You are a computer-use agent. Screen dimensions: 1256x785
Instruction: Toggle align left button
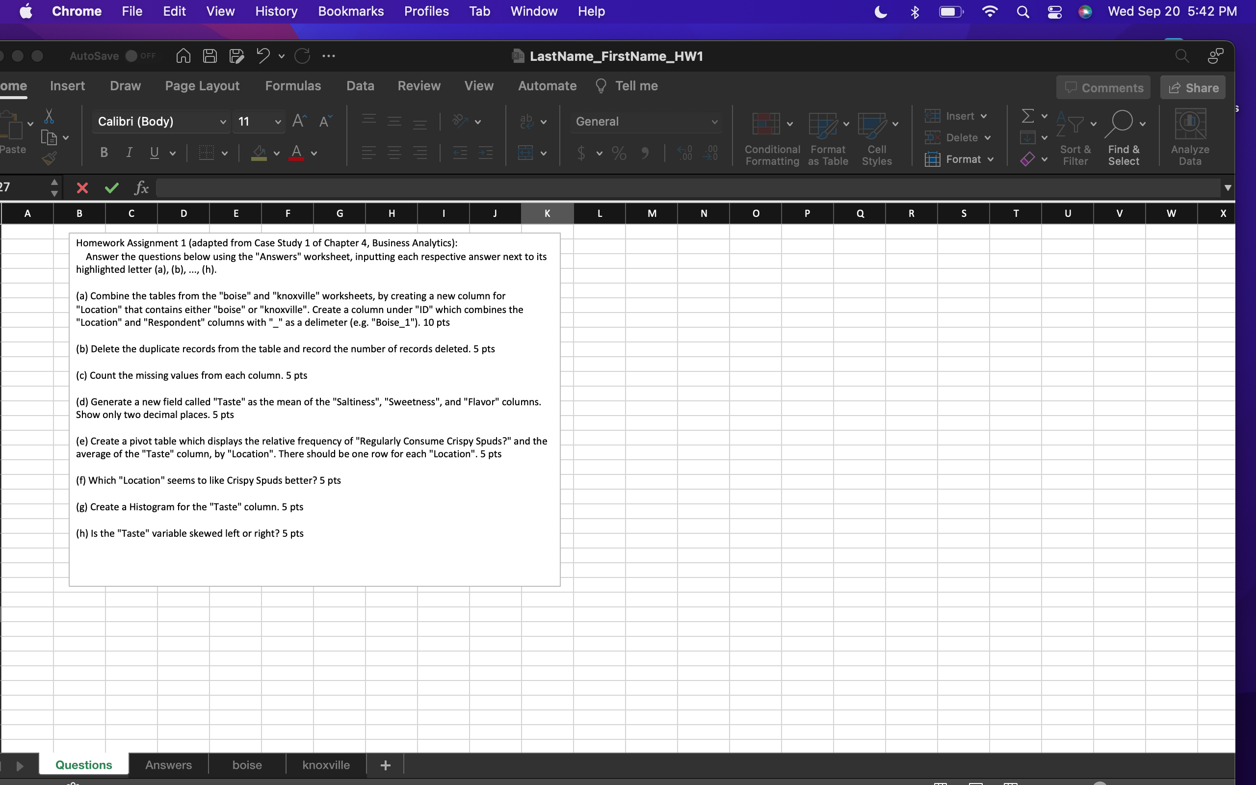(x=368, y=153)
